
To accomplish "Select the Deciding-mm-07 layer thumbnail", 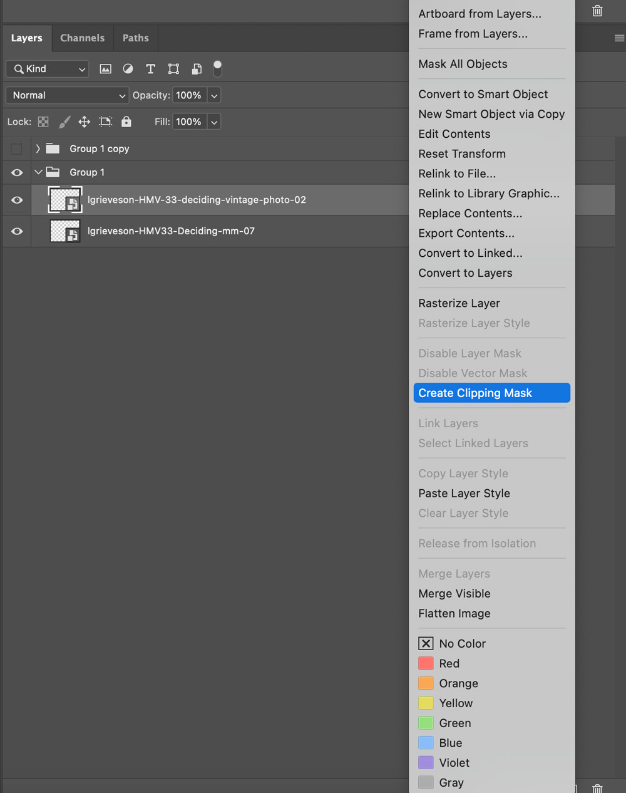I will click(65, 231).
